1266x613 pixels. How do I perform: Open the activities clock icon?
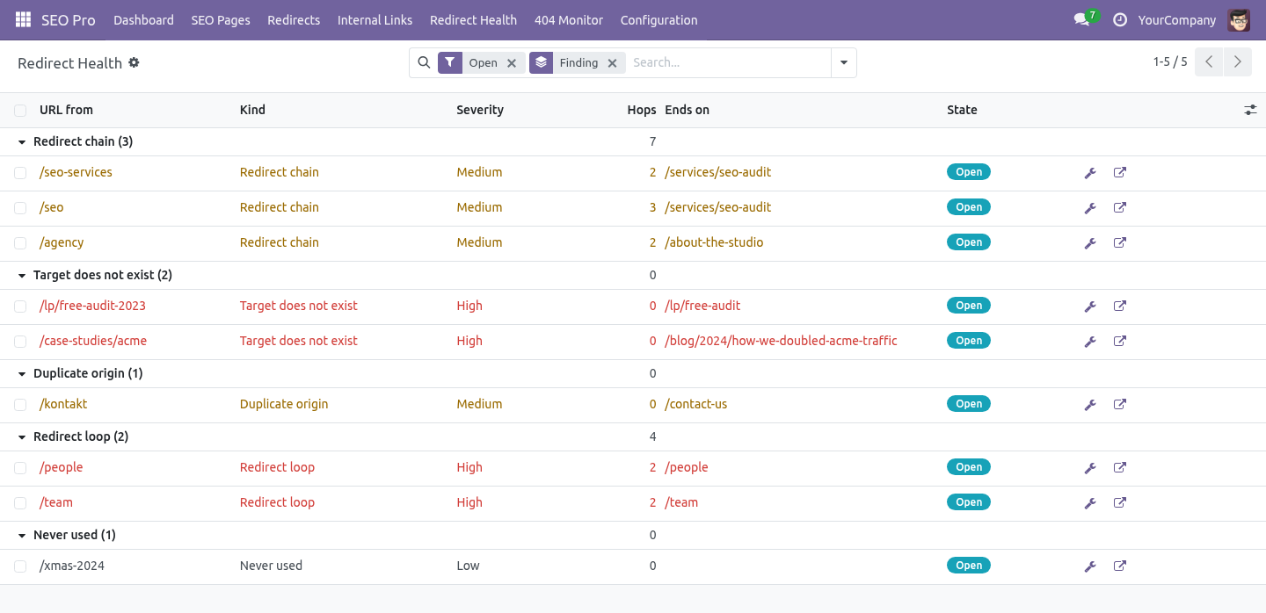1120,19
